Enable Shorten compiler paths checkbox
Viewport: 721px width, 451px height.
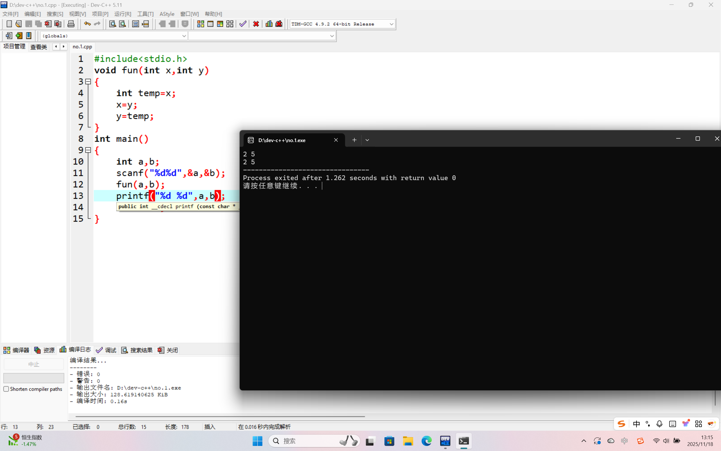[x=6, y=389]
